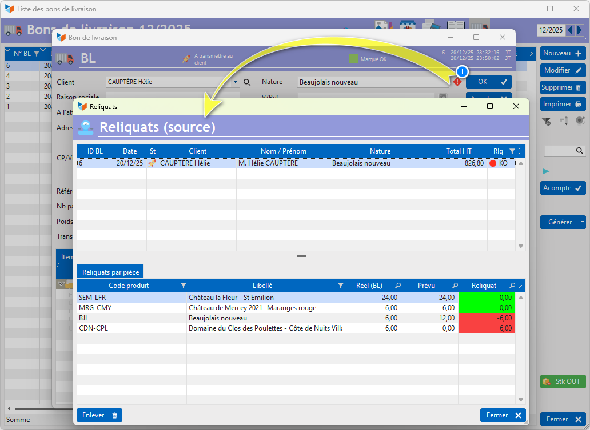This screenshot has height=430, width=590.
Task: Click the Enlever button
Action: click(x=99, y=415)
